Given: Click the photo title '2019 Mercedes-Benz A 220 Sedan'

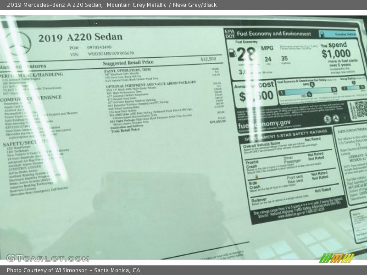Looking at the screenshot, I should coord(55,5).
